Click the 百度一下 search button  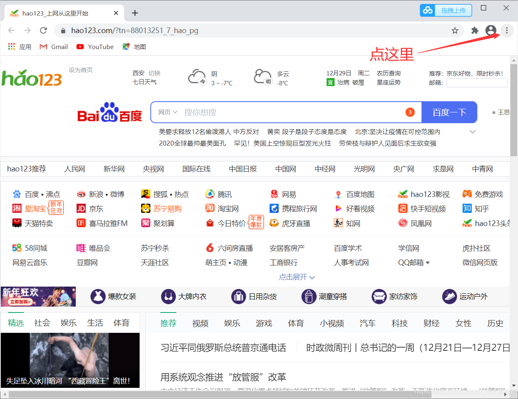click(449, 112)
